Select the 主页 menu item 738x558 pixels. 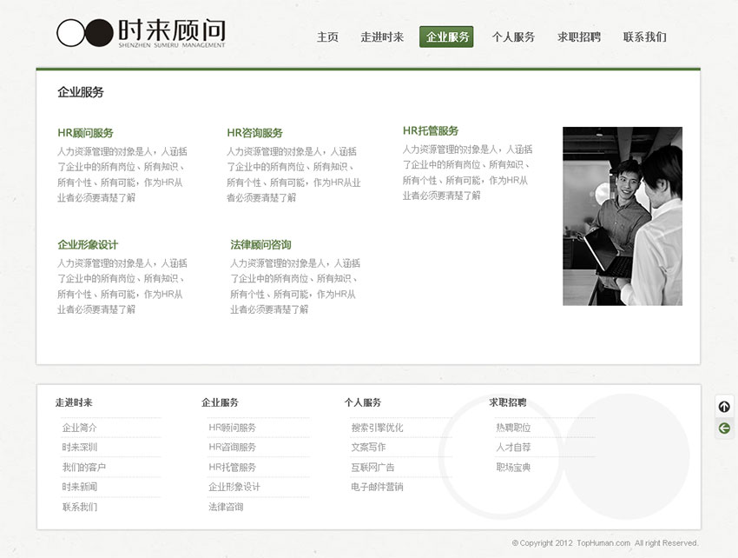pyautogui.click(x=327, y=37)
